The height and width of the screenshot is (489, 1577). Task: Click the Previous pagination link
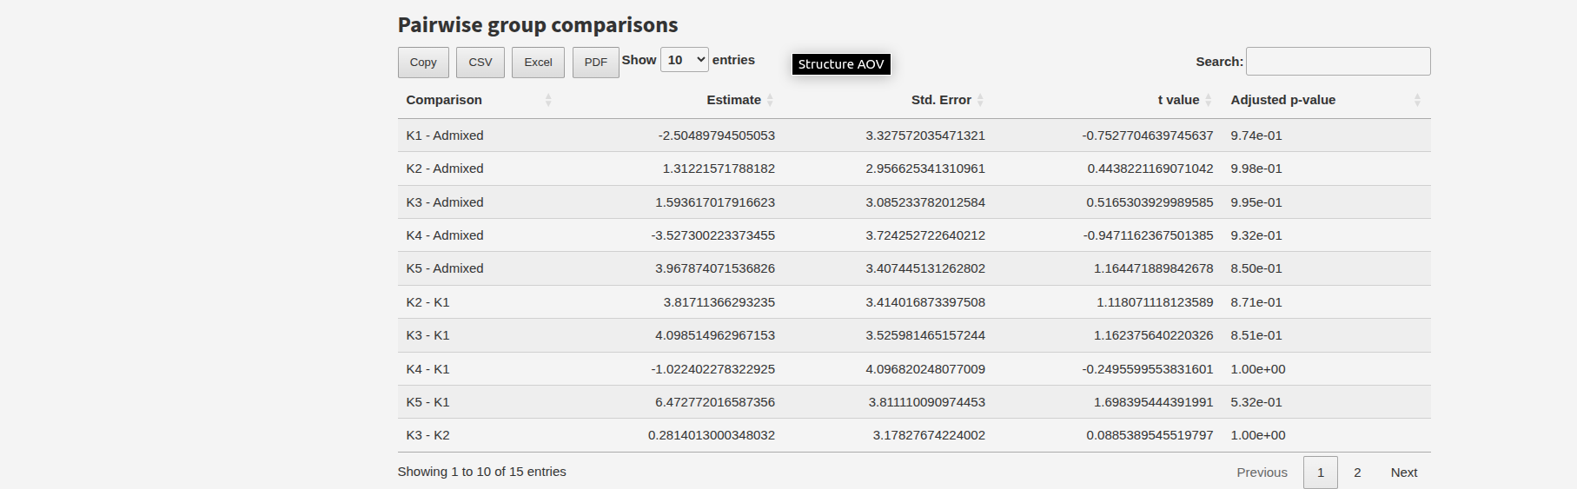(x=1262, y=472)
